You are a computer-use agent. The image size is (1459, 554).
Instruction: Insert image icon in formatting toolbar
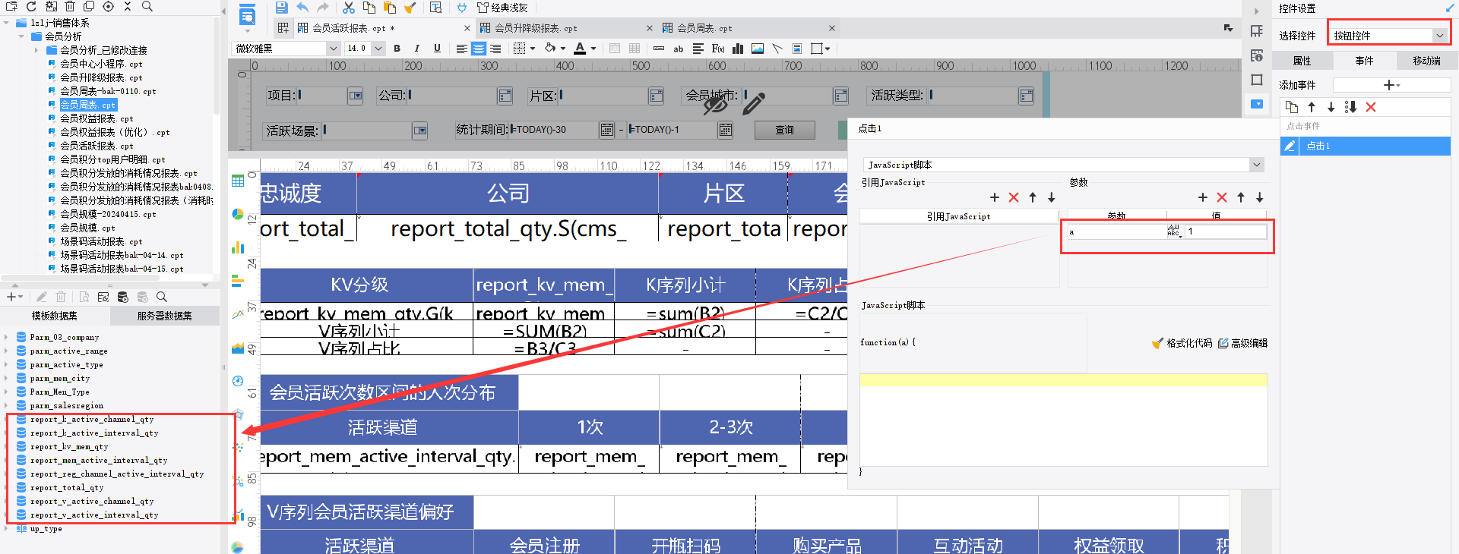758,49
